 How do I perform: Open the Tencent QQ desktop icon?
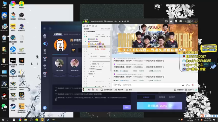coord(4,96)
